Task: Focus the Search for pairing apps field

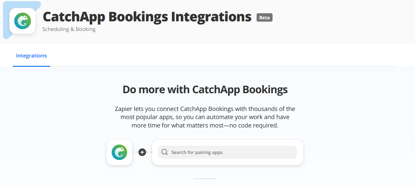Action: tap(227, 152)
